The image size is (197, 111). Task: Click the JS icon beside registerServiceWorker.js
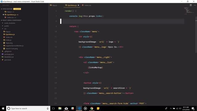4,46
